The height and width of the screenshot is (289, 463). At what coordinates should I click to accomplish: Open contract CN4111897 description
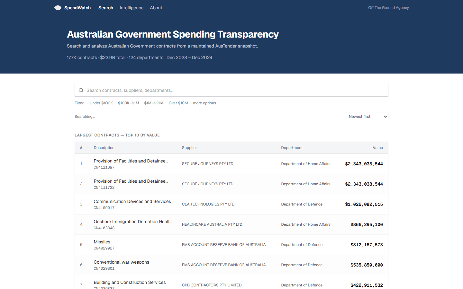point(131,161)
